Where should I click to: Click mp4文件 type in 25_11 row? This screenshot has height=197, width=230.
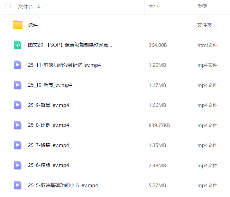[x=207, y=65]
